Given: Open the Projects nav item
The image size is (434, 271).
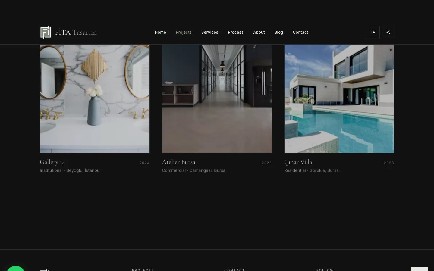Looking at the screenshot, I should click(184, 32).
